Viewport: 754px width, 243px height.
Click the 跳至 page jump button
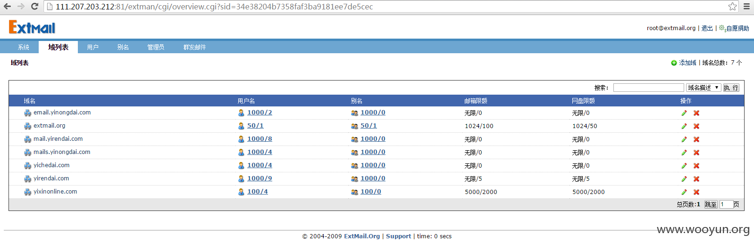(x=711, y=204)
